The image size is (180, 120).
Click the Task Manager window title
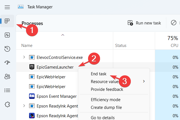[x=40, y=7]
